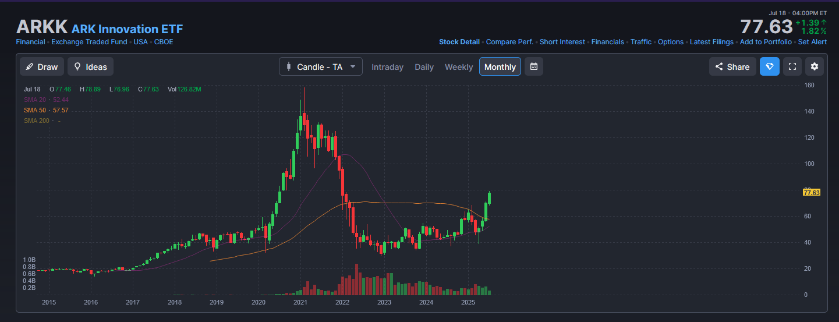Select the Stock Detail link

pyautogui.click(x=459, y=42)
